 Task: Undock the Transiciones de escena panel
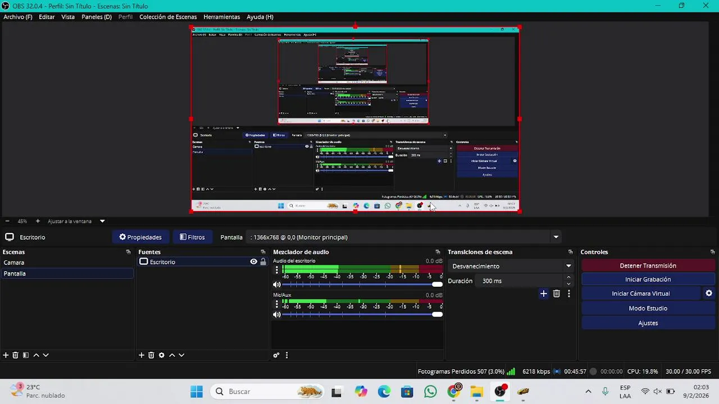pos(570,252)
